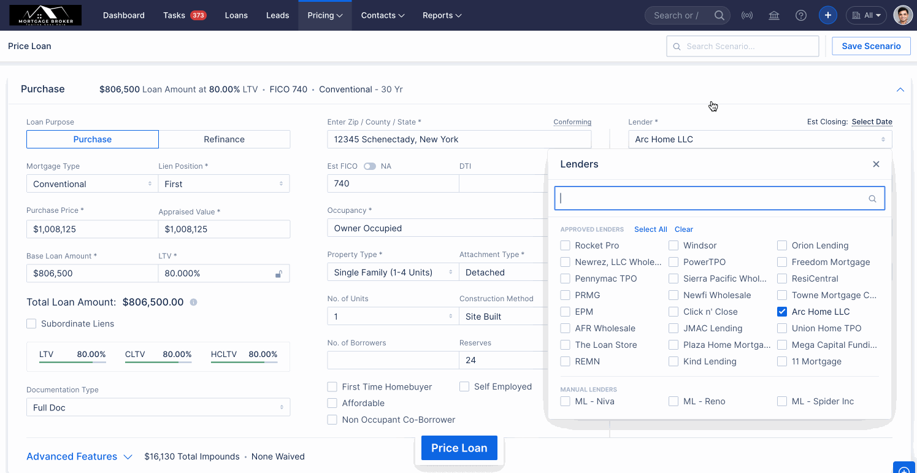Open the broadcast signal icon
Viewport: 917px width, 473px height.
tap(747, 15)
